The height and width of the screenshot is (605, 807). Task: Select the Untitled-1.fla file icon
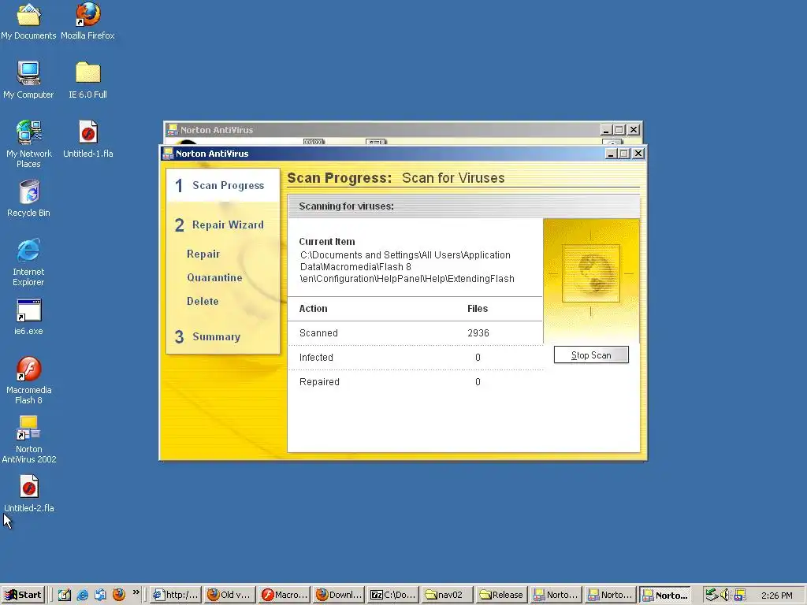(88, 139)
